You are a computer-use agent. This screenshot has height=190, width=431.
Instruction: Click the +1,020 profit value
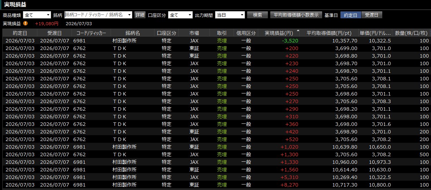pos(289,147)
